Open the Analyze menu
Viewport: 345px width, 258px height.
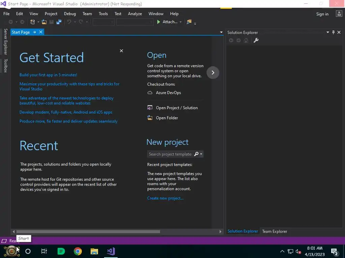[135, 13]
